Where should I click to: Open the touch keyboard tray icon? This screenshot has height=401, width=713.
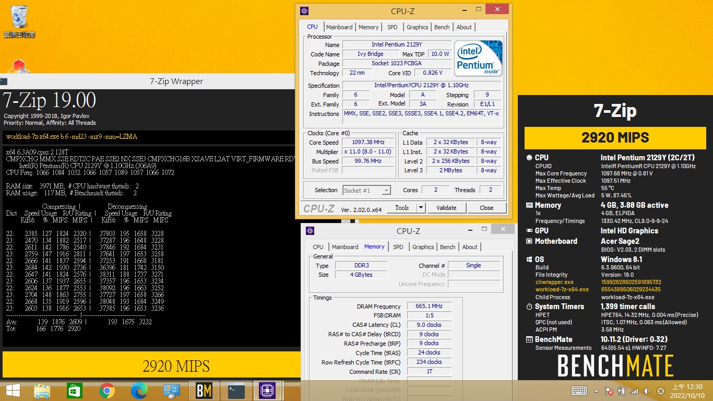point(579,391)
